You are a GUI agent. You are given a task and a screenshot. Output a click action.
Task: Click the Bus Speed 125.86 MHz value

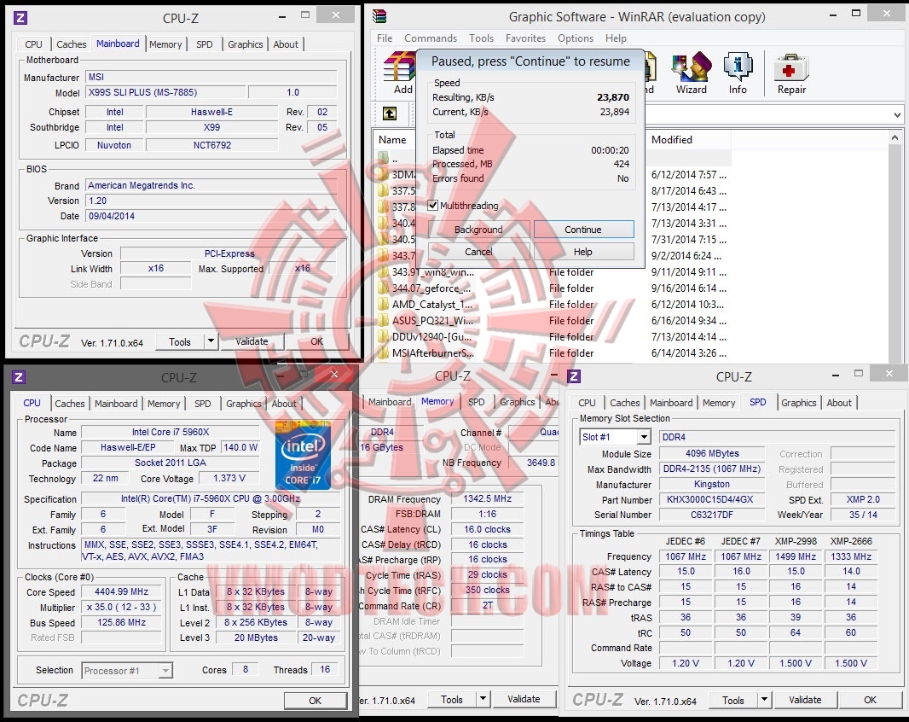pyautogui.click(x=121, y=622)
